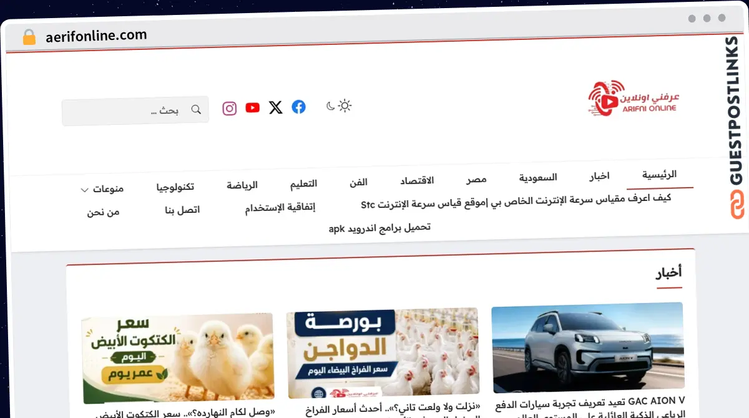Open إتفاقية الإستخدام usage agreement link
Image resolution: width=749 pixels, height=418 pixels.
tap(280, 208)
